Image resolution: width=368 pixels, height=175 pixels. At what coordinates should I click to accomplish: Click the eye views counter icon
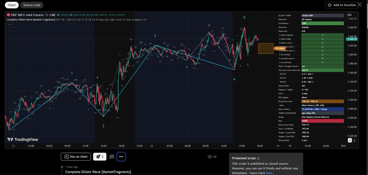point(210,157)
